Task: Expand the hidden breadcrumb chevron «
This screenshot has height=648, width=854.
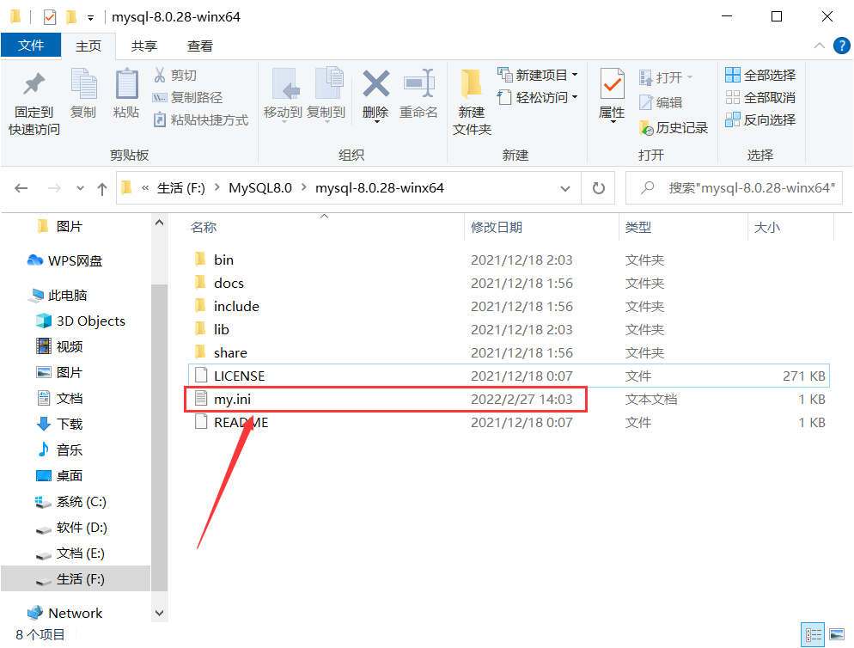Action: tap(145, 188)
